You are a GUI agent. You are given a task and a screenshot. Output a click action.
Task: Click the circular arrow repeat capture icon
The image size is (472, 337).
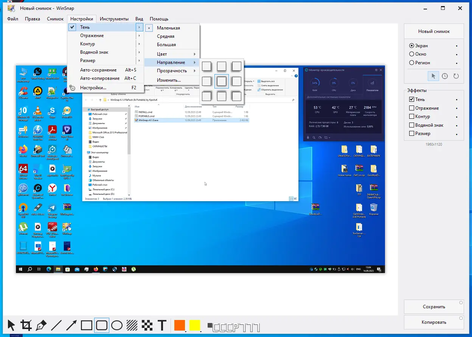(x=456, y=76)
